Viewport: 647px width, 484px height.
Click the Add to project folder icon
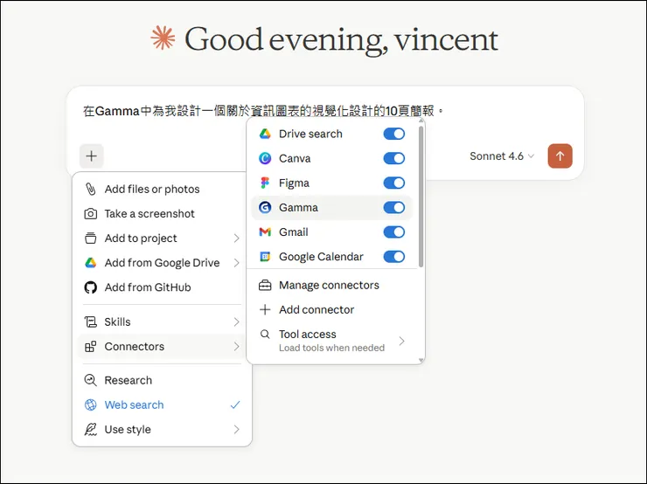click(x=90, y=238)
